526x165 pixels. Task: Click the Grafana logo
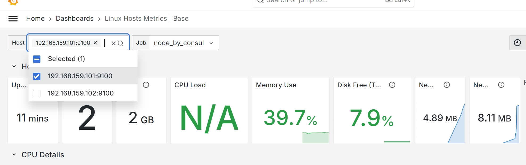pyautogui.click(x=13, y=2)
